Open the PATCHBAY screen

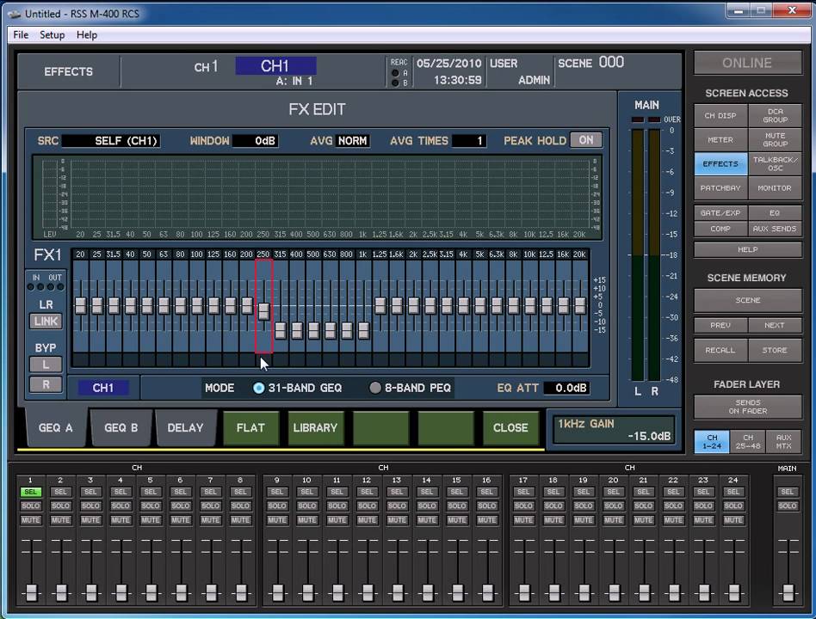[720, 188]
